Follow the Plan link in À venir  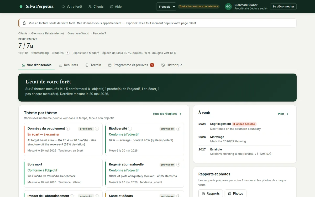283,114
